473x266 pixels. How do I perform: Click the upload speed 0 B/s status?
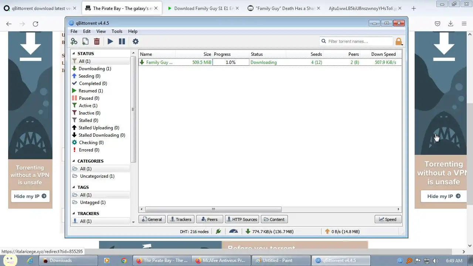[x=342, y=231]
